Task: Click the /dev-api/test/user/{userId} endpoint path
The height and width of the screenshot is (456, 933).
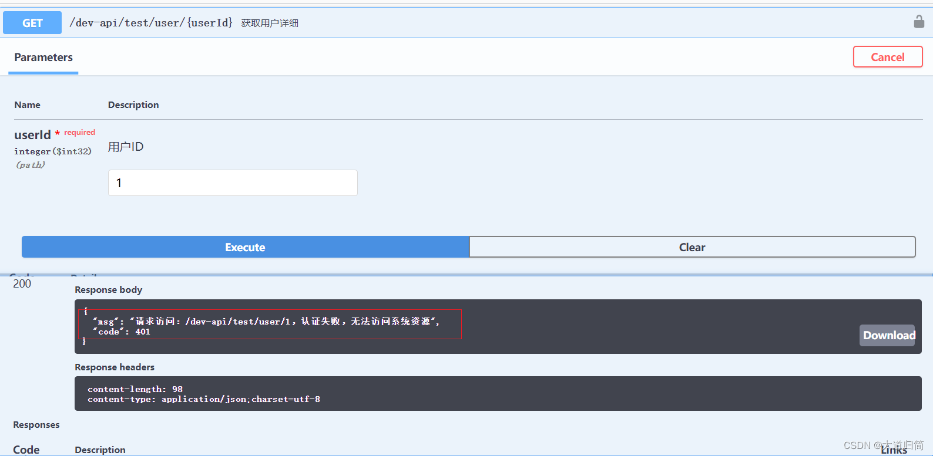Action: [151, 23]
